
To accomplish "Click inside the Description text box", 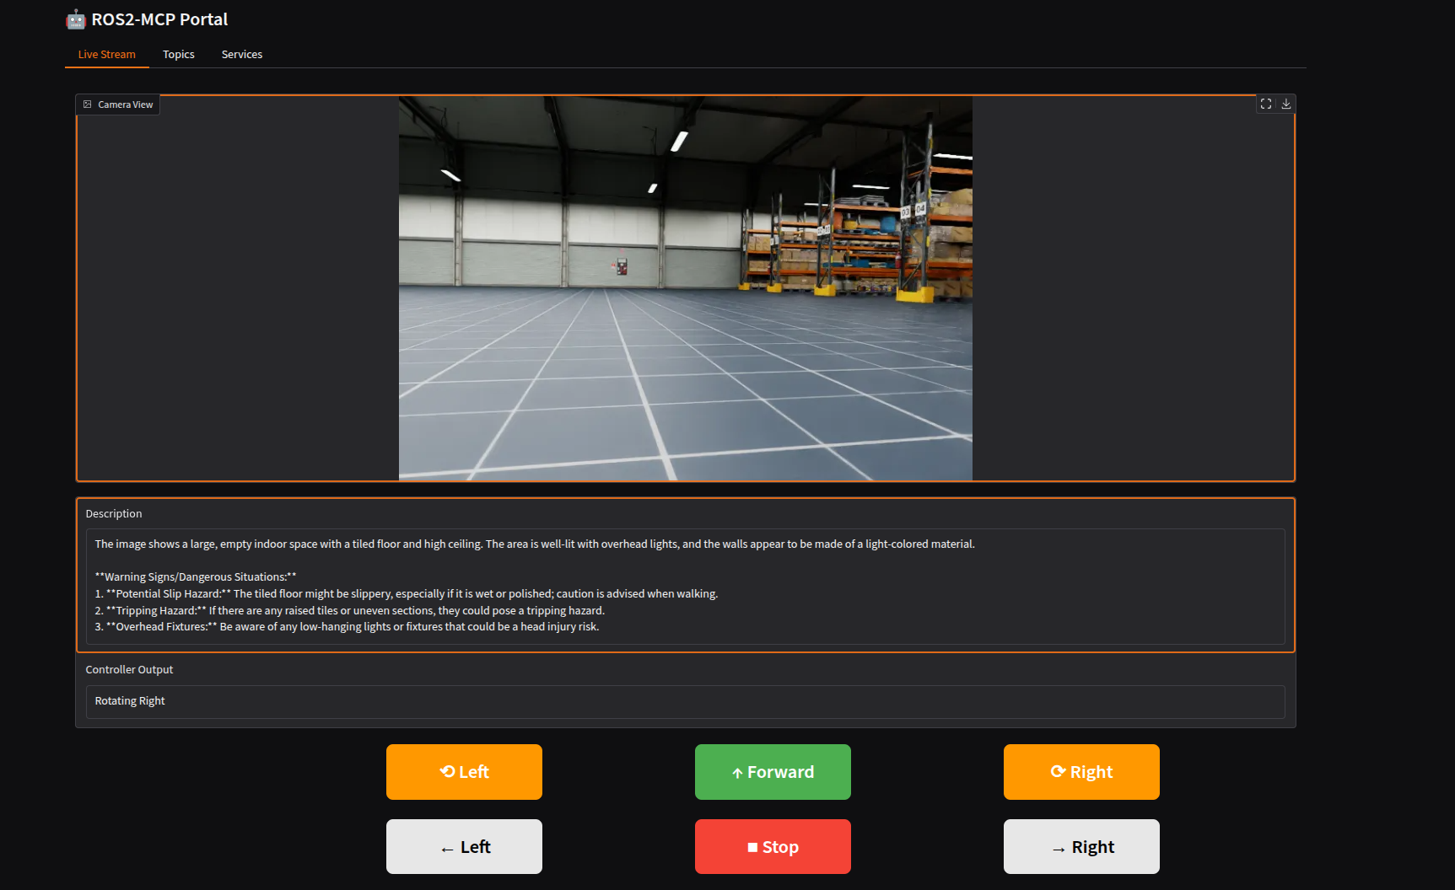I will 686,586.
